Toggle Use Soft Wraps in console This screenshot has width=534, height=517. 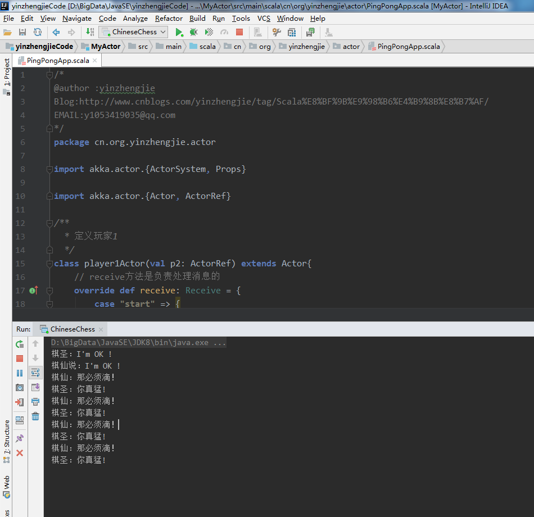coord(35,373)
